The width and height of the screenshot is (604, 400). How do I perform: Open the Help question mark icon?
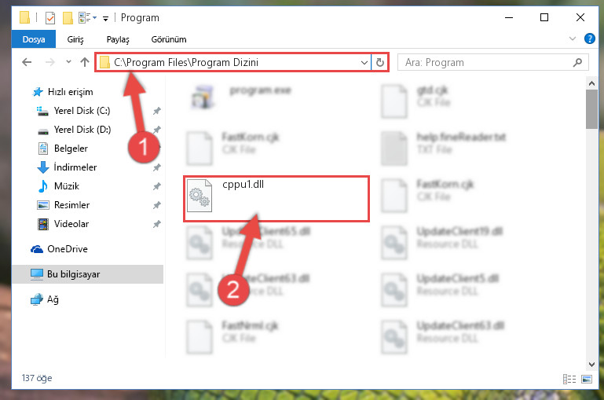(x=589, y=39)
